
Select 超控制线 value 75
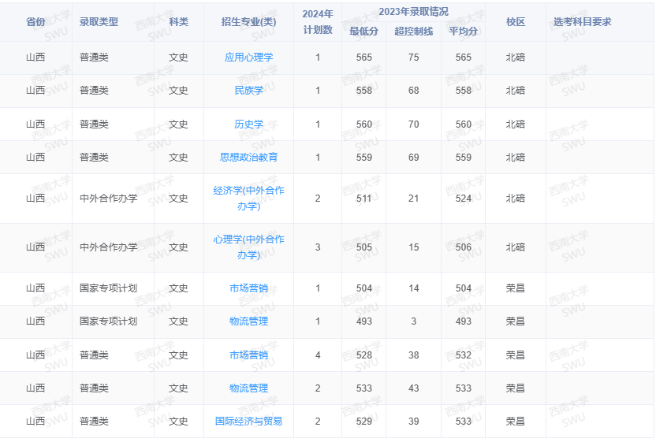tap(413, 58)
